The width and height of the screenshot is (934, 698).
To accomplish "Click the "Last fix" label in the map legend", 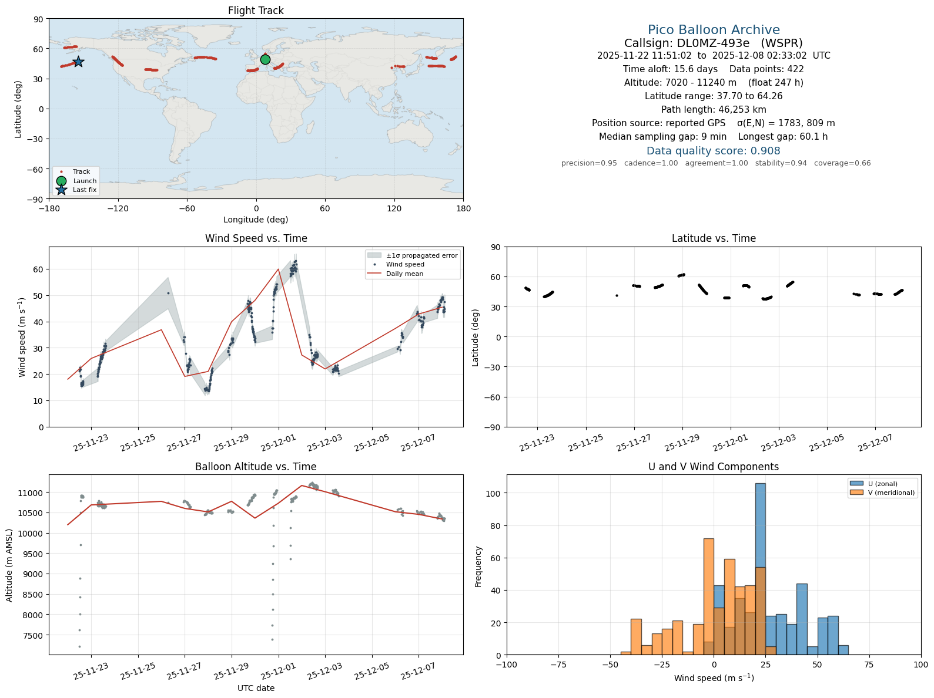I will pos(85,190).
